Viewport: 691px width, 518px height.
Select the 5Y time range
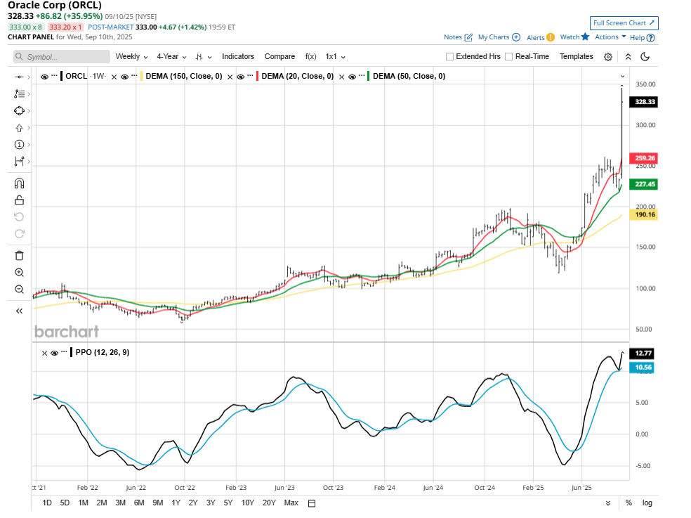228,503
